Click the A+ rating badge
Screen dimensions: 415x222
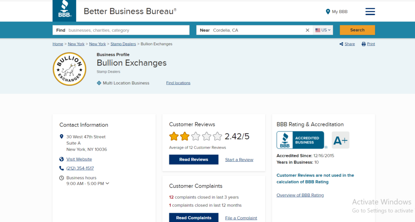(340, 140)
